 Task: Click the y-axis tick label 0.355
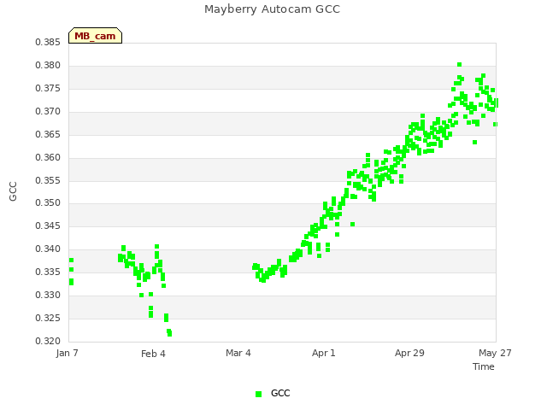tap(48, 180)
